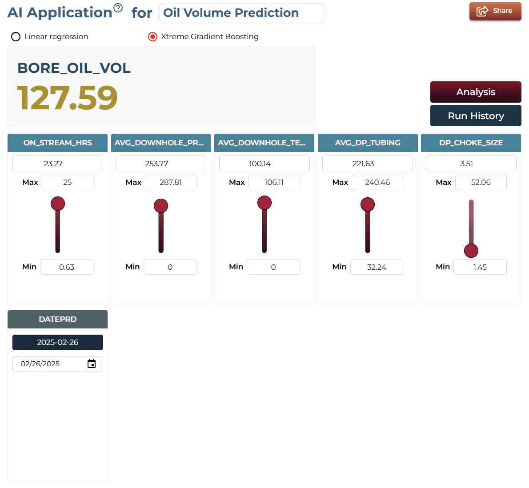Click the DP_CHOKE_SIZE slider knob
529x488 pixels.
point(471,251)
